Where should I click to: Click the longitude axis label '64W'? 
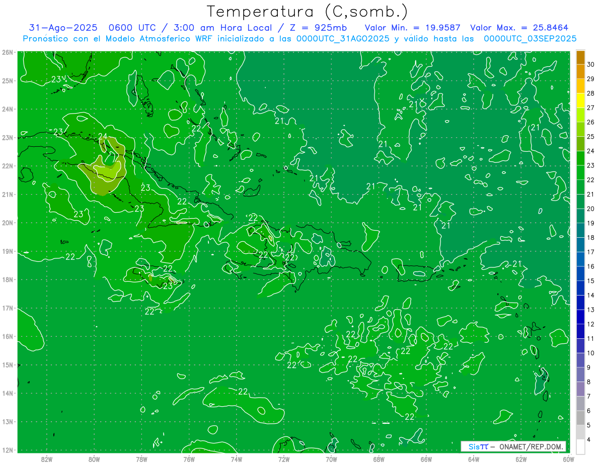(x=474, y=459)
